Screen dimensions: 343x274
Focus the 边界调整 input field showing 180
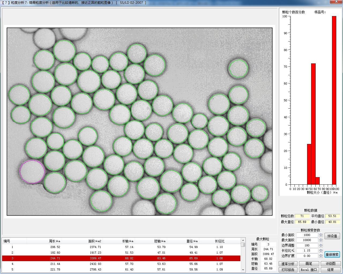(x=307, y=245)
